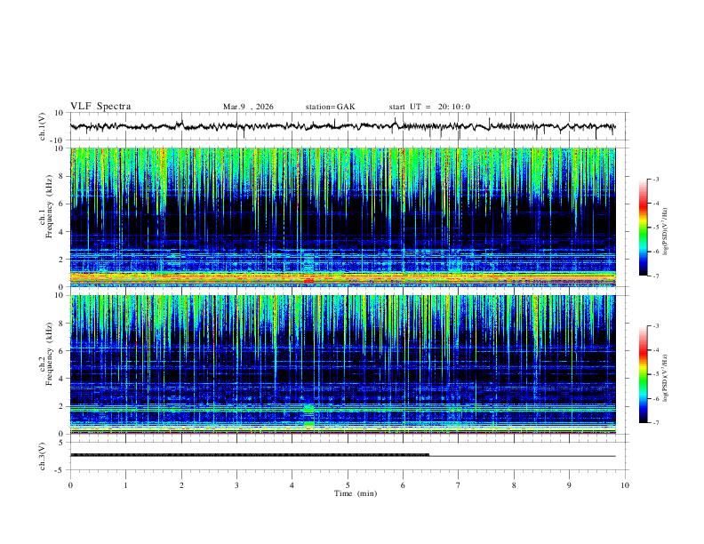
Task: Click the ch.1 spectrogram plot area
Action: click(342, 217)
